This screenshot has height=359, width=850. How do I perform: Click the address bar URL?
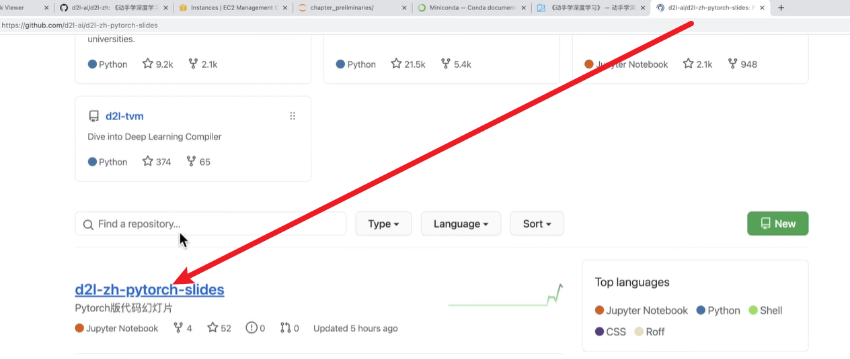(x=79, y=25)
